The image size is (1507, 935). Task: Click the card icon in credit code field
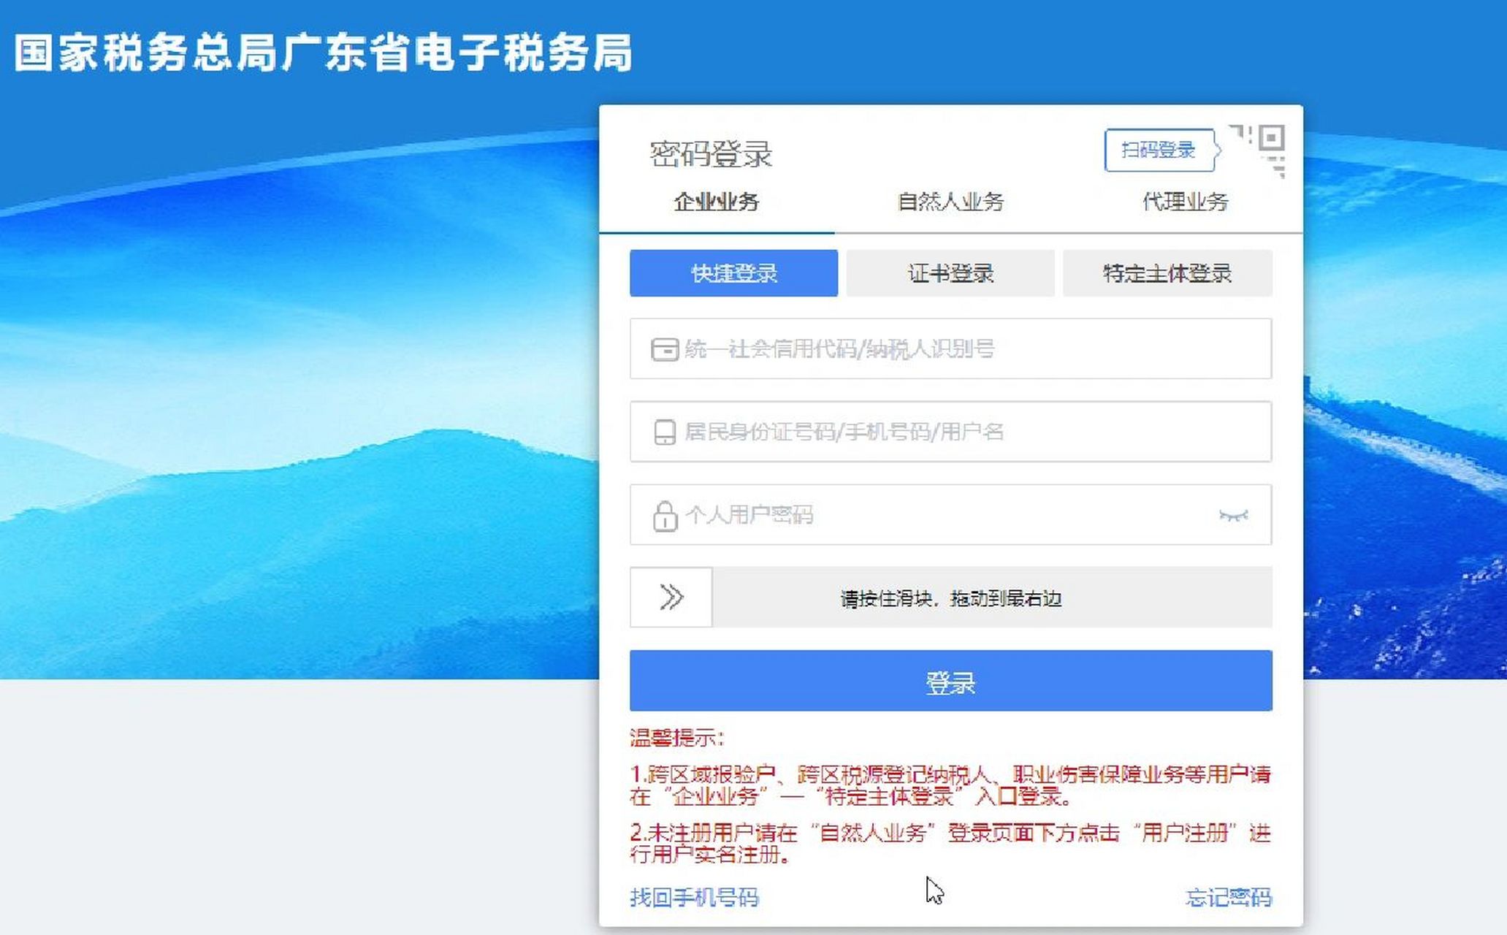pos(664,349)
